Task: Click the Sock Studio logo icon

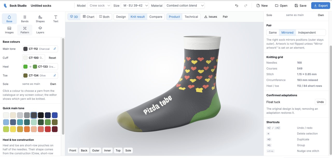Action: (5, 5)
